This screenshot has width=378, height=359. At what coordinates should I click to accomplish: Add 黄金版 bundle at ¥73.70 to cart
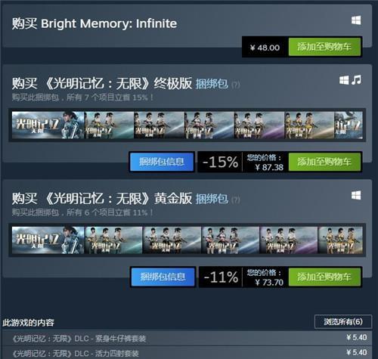click(324, 277)
